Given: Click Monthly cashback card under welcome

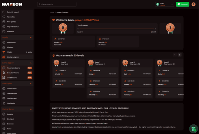Looking at the screenshot, I should tap(118, 41).
